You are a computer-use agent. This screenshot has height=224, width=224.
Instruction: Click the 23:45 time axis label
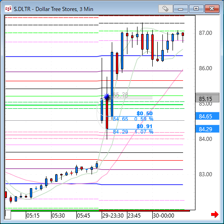[x=134, y=216]
